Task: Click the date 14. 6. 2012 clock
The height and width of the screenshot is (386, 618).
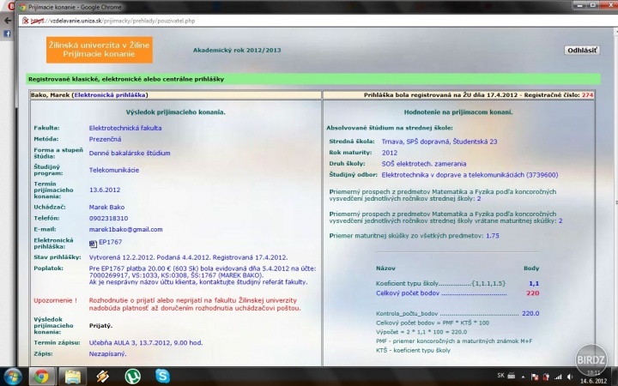Action: point(593,381)
